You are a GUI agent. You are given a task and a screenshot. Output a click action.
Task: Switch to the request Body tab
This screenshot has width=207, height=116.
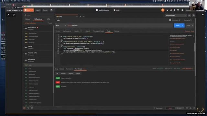point(88,31)
